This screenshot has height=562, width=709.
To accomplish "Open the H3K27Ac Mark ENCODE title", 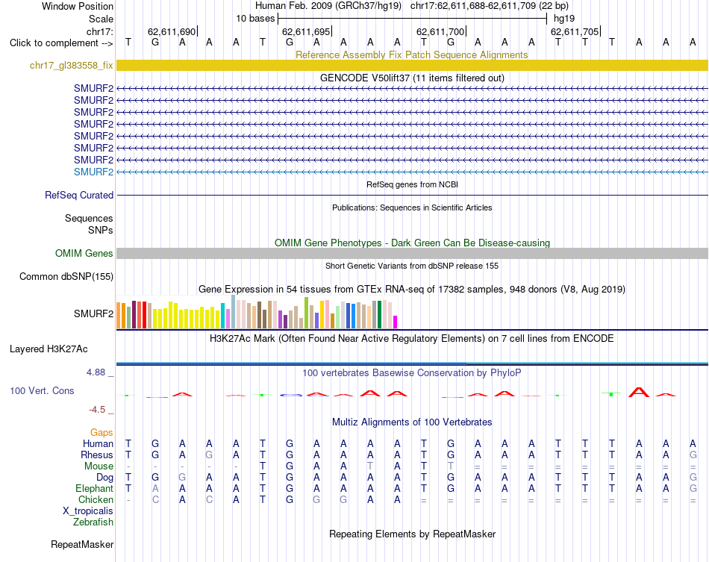I will tap(412, 339).
